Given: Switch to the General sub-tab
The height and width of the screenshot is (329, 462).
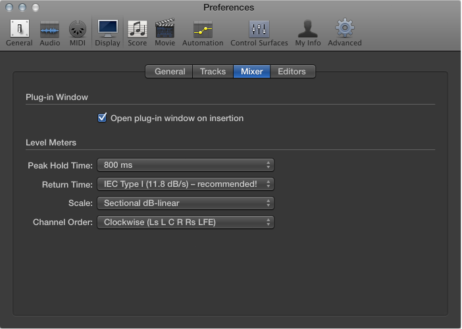Looking at the screenshot, I should (x=169, y=72).
